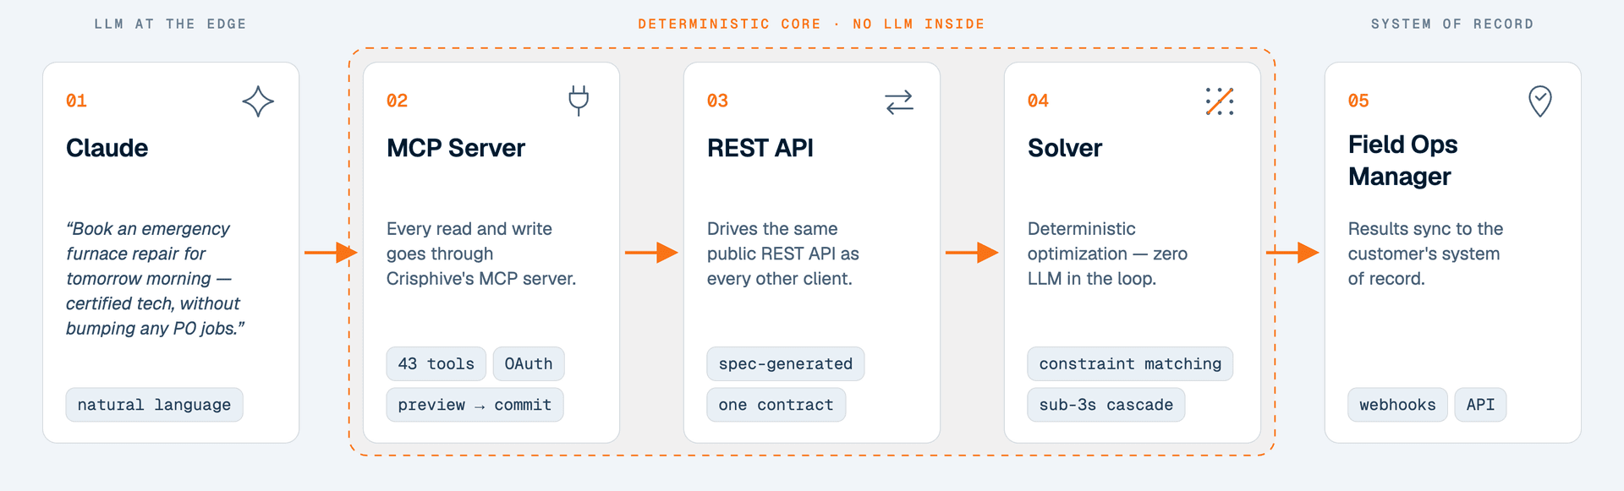Click the location pin icon on Field Ops Manager card

pyautogui.click(x=1540, y=101)
